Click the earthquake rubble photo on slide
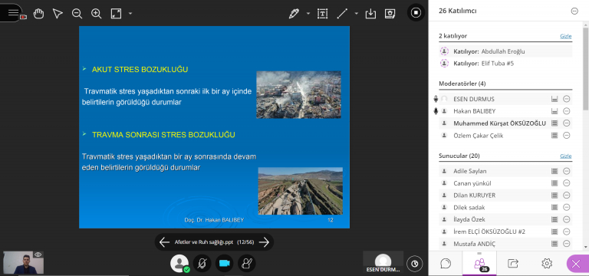The width and height of the screenshot is (589, 276). tap(298, 94)
